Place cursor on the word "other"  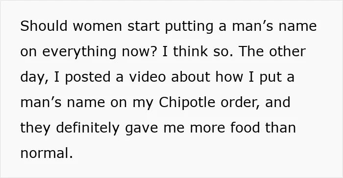point(288,51)
